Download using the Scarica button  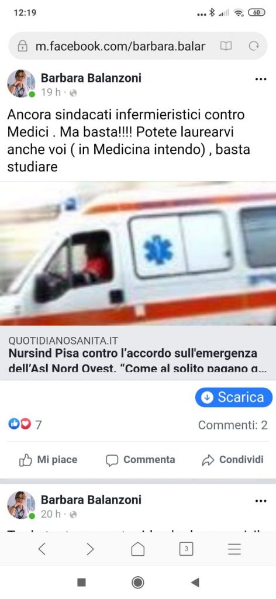[x=234, y=397]
